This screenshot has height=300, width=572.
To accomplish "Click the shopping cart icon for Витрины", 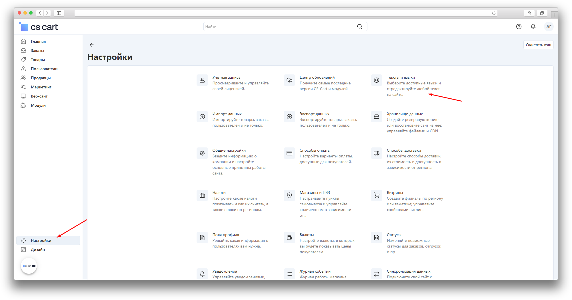I will coord(376,195).
